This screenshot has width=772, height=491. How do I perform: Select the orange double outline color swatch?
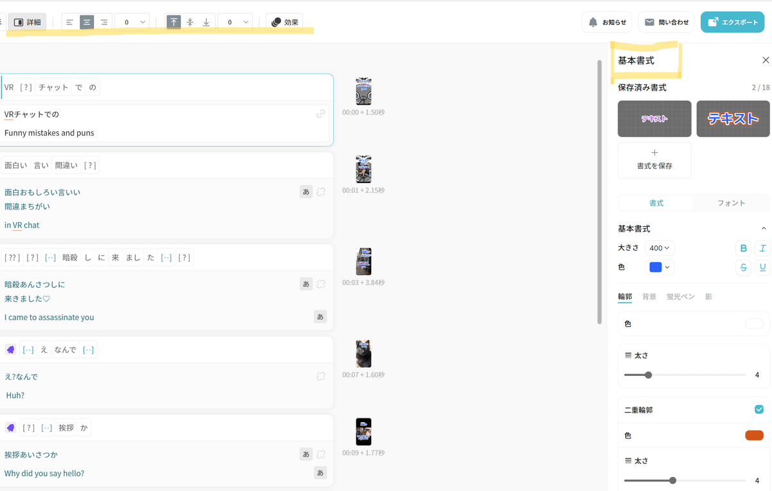point(754,436)
